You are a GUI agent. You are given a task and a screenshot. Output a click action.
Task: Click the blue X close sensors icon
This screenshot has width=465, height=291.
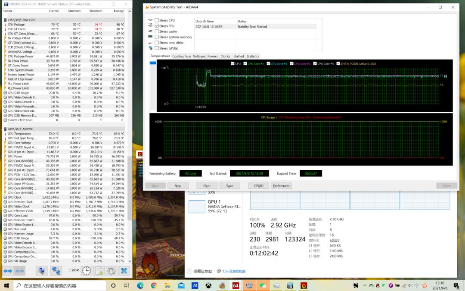pyautogui.click(x=124, y=271)
